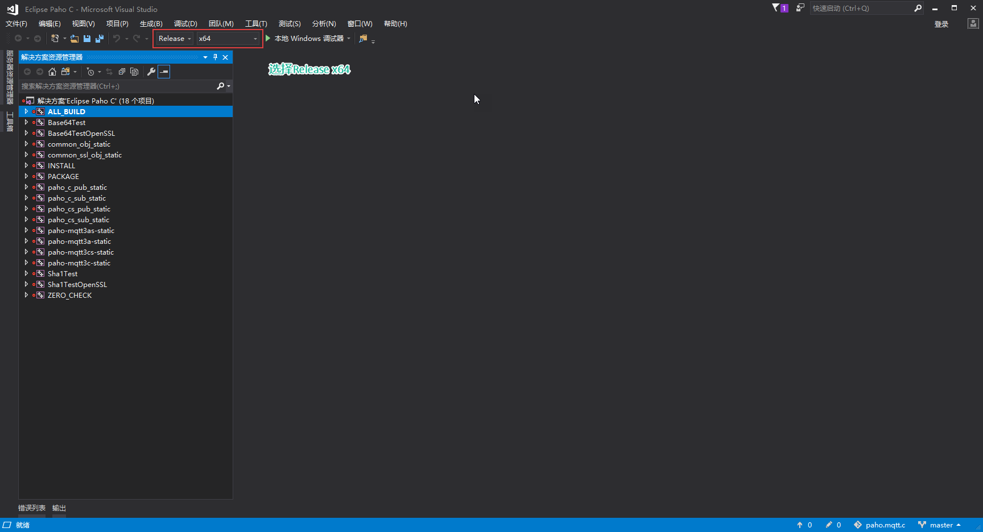This screenshot has width=983, height=532.
Task: Click the Redo arrow icon
Action: pyautogui.click(x=137, y=39)
